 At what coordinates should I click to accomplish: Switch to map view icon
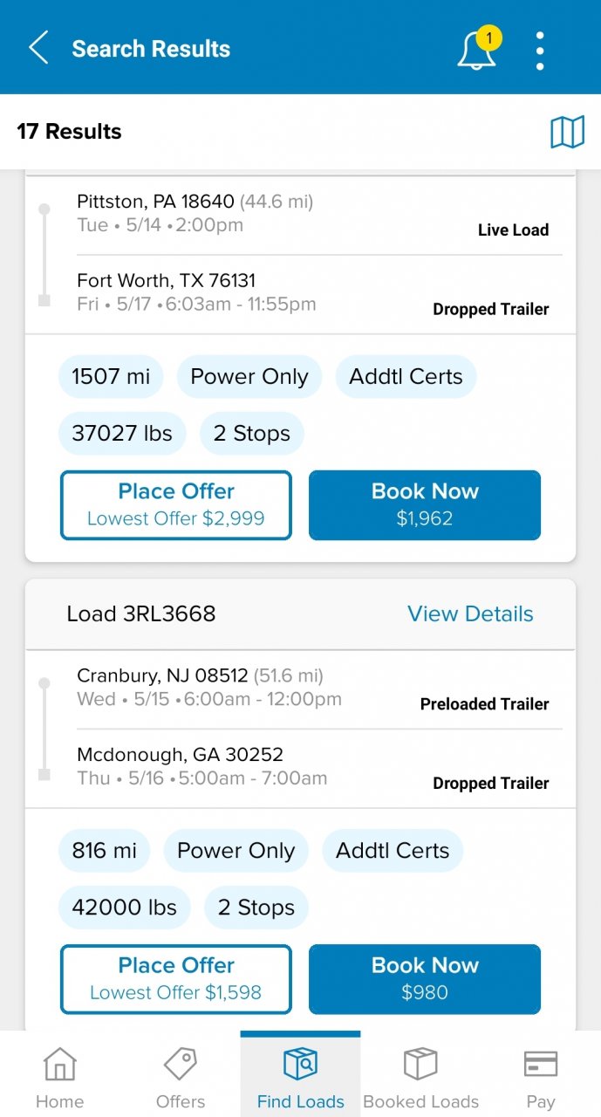click(567, 133)
